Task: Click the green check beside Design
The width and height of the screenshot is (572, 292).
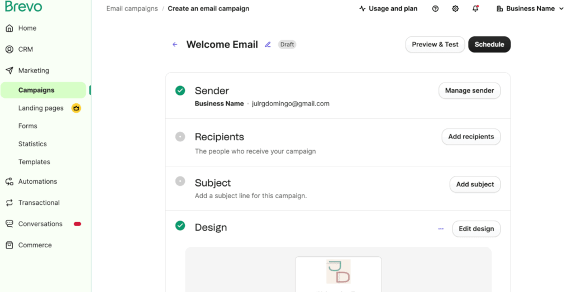Action: [x=180, y=226]
